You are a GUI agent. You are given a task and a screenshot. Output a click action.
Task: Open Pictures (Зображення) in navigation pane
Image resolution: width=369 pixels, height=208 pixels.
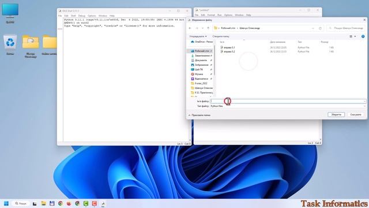[x=201, y=65]
